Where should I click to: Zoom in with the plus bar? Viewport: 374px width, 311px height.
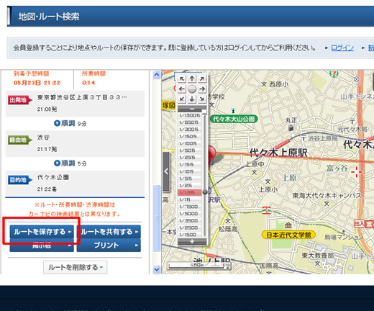192,241
